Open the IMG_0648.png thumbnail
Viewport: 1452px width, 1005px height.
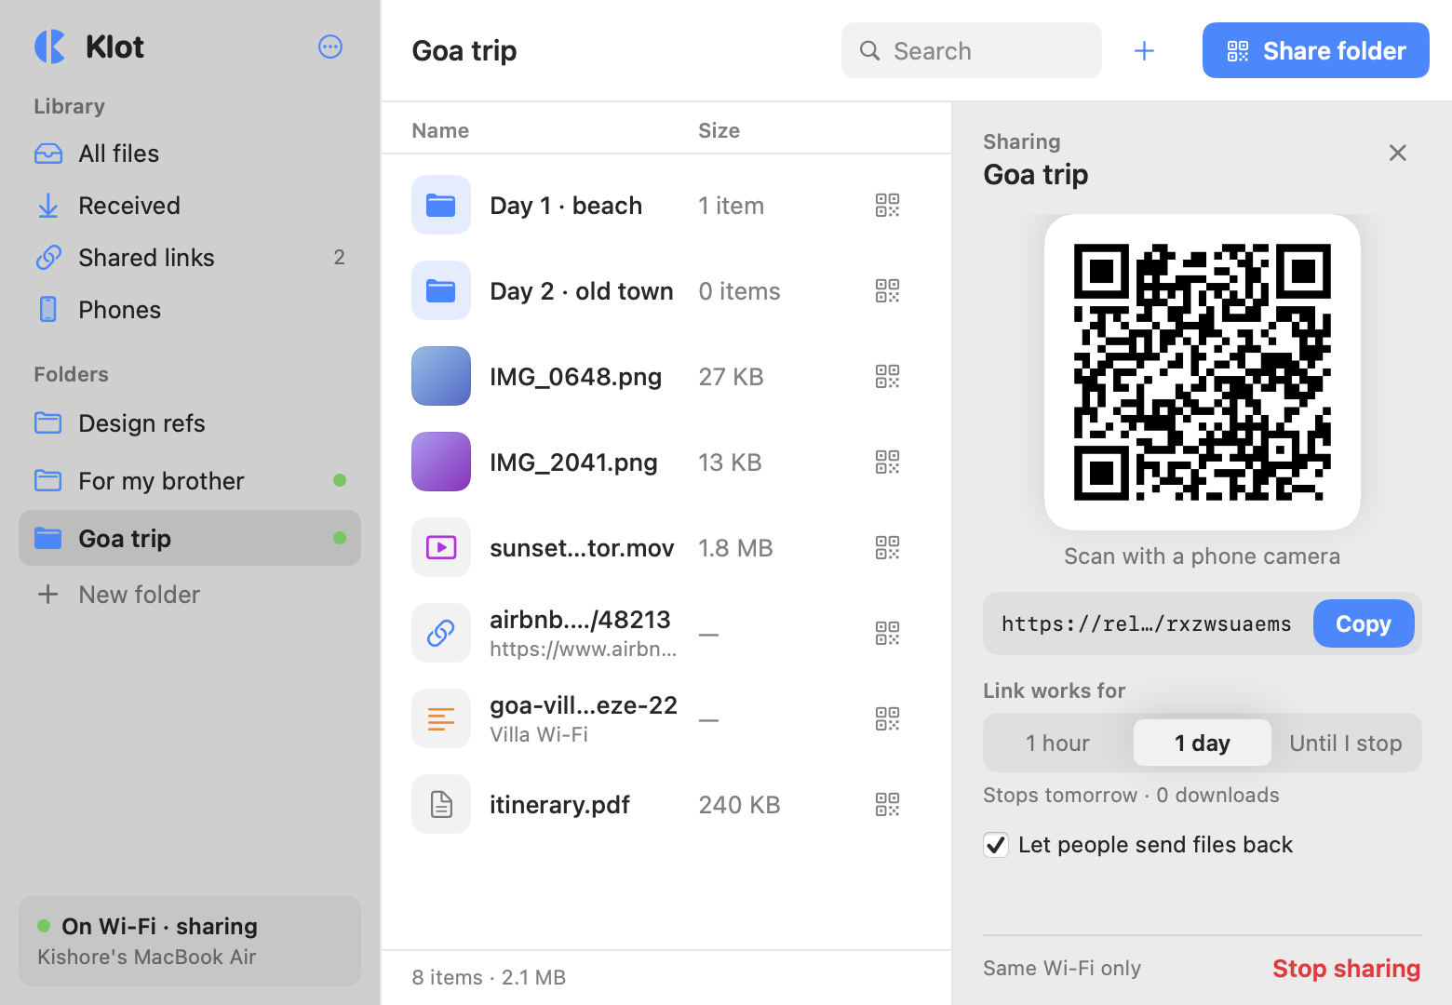[441, 377]
